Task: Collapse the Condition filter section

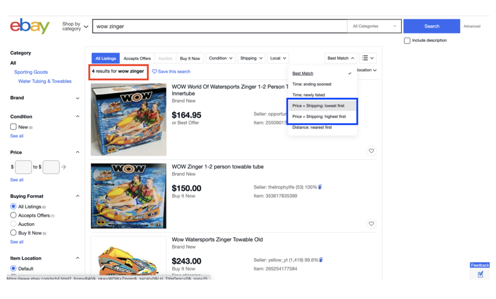Action: click(78, 116)
